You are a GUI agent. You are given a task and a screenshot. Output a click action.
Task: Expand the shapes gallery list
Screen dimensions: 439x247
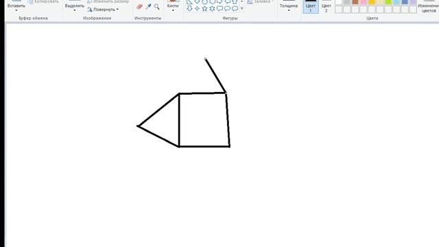coord(242,8)
